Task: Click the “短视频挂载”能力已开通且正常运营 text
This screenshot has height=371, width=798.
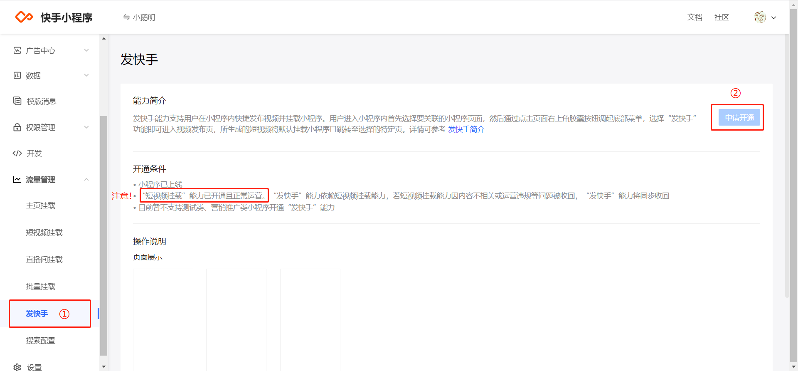Action: pos(204,195)
